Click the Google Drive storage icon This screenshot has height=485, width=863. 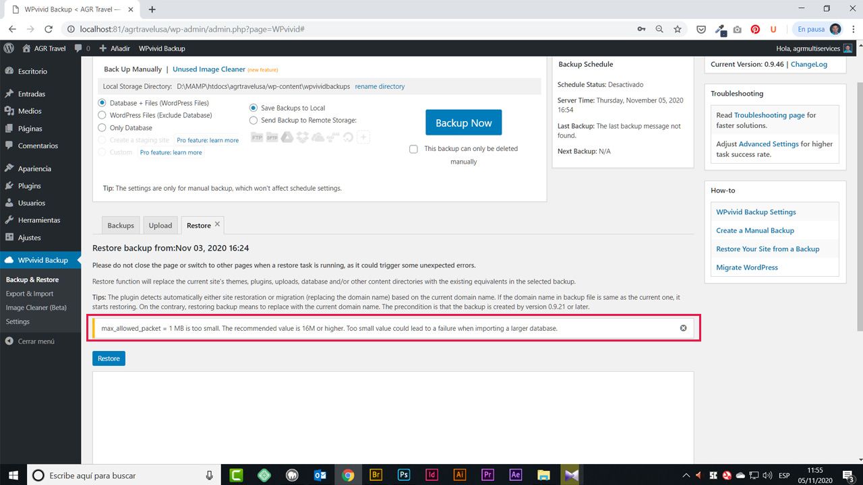pos(287,137)
